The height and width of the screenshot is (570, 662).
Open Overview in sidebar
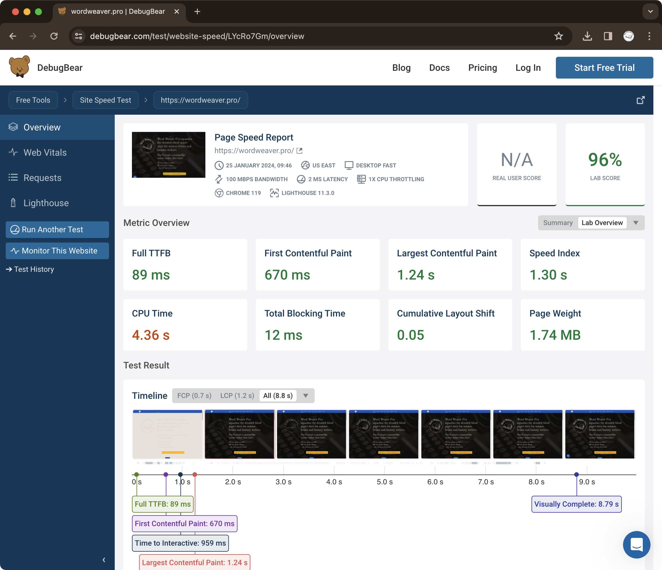(x=57, y=127)
